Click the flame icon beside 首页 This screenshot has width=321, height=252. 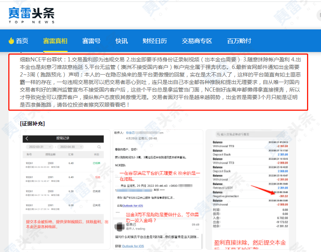point(11,41)
